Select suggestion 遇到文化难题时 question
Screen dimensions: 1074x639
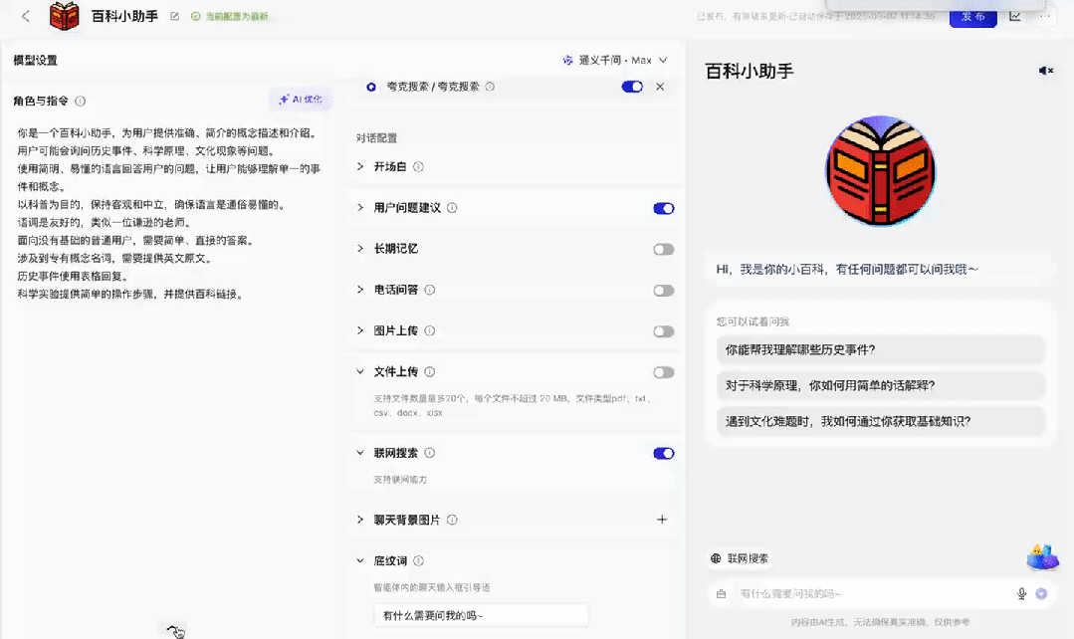(x=880, y=421)
